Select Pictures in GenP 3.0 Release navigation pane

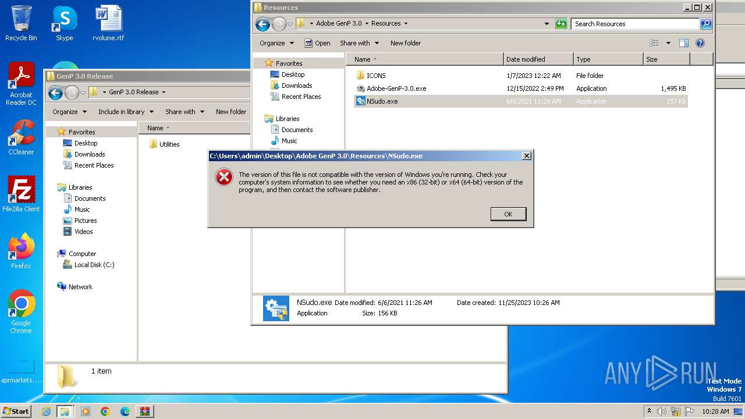click(86, 221)
